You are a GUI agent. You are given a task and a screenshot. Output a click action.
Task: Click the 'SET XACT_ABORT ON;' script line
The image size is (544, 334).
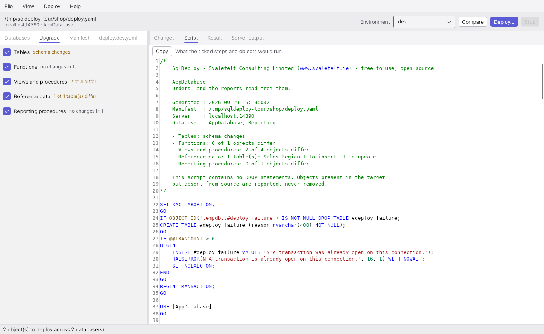tap(187, 204)
